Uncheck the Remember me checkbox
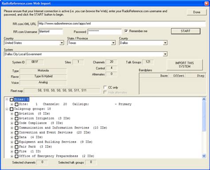Image resolution: width=210 pixels, height=170 pixels. pos(126,31)
